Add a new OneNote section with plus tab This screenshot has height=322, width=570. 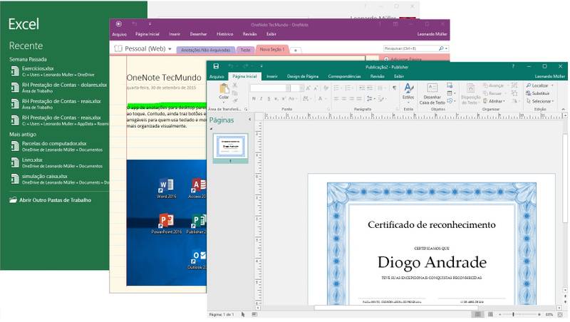coord(296,50)
